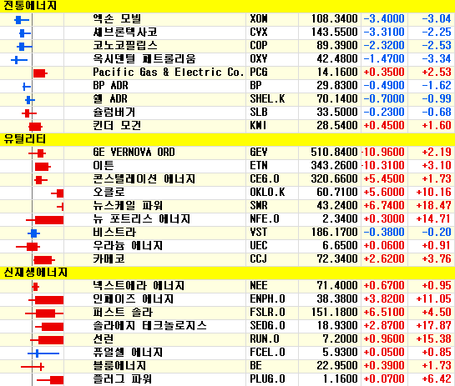The width and height of the screenshot is (455, 386).
Task: Select the 카메코 stock name
Action: tap(109, 259)
